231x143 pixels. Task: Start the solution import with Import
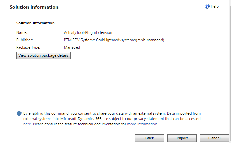click(x=182, y=138)
